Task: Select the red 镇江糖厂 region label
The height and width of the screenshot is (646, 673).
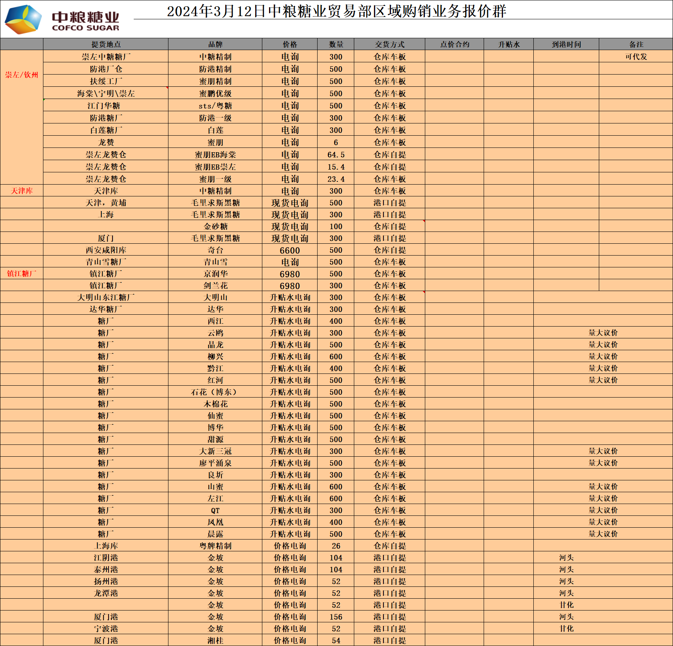Action: click(22, 274)
